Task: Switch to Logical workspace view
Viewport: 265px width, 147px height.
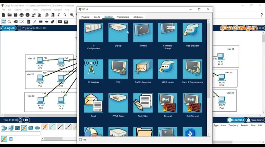Action: point(8,28)
